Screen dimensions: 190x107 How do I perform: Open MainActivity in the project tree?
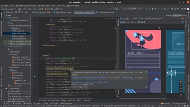click(x=19, y=31)
